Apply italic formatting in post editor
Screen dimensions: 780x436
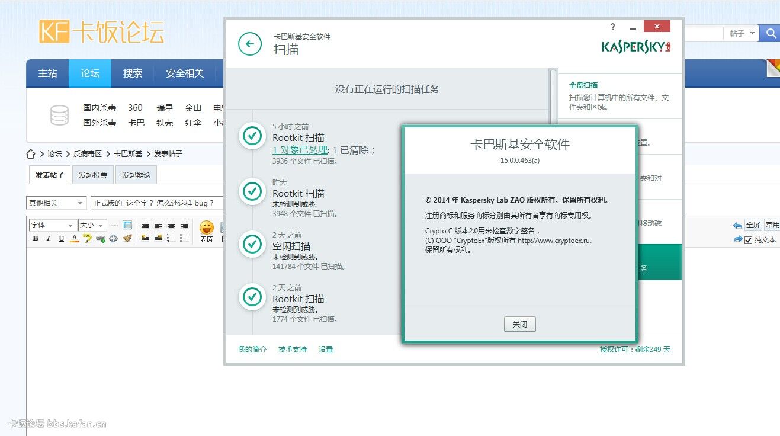(x=48, y=238)
